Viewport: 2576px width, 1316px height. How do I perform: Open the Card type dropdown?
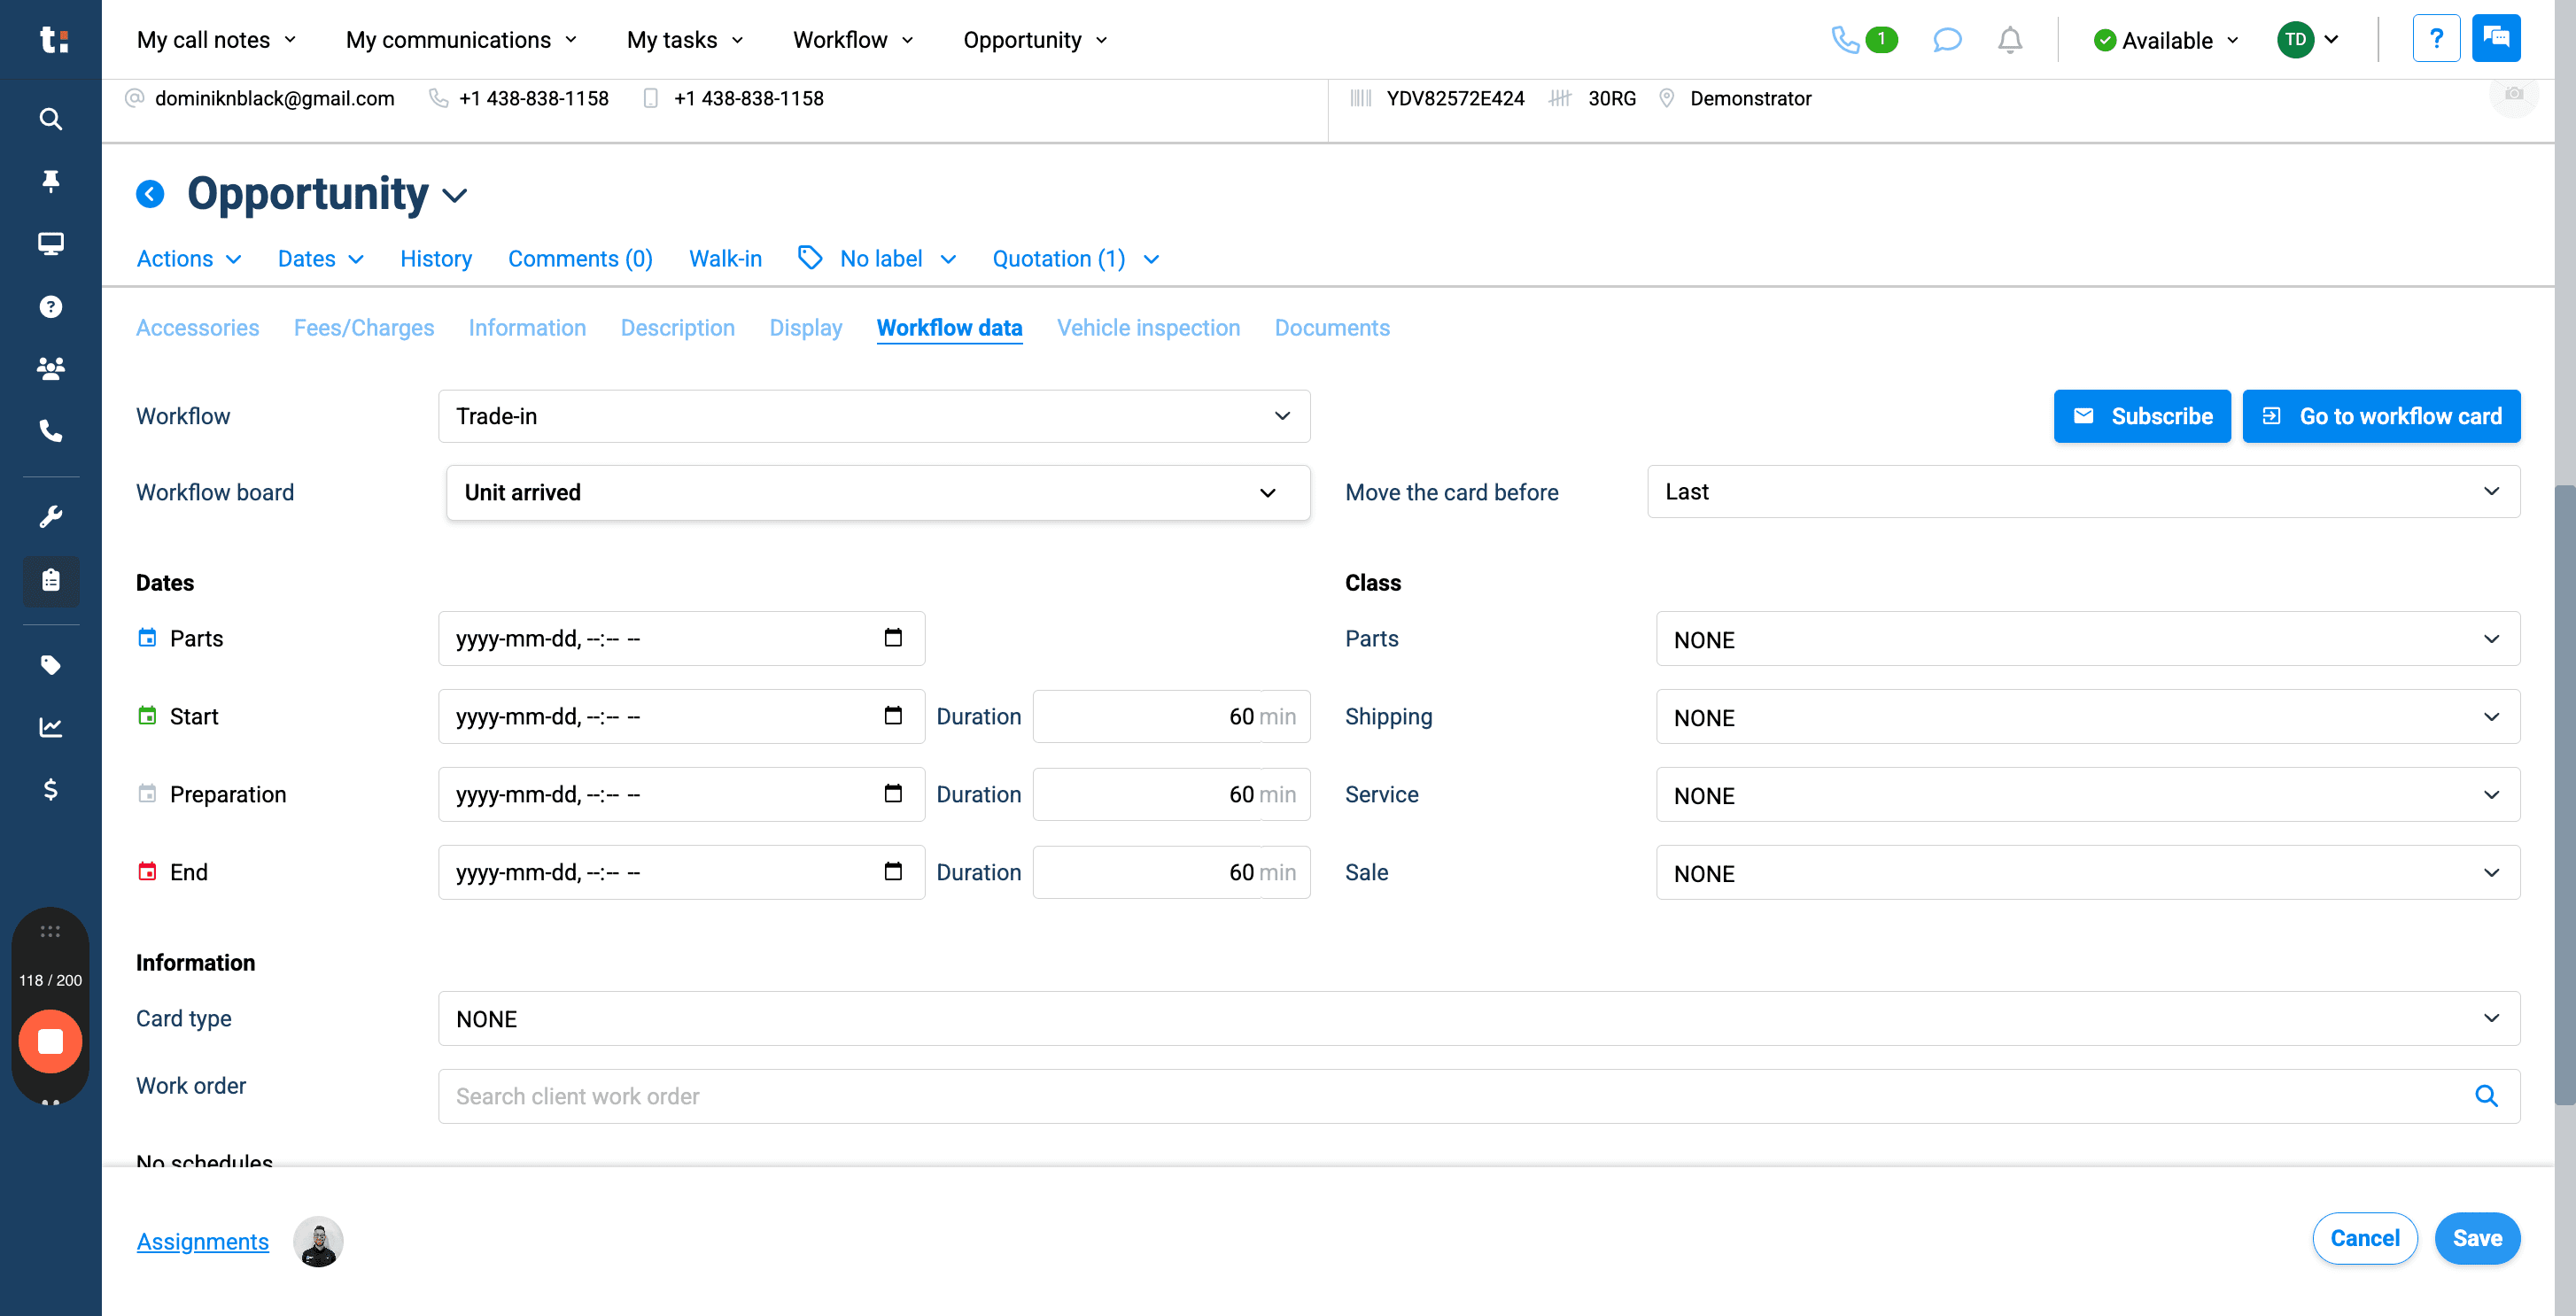click(1479, 1019)
